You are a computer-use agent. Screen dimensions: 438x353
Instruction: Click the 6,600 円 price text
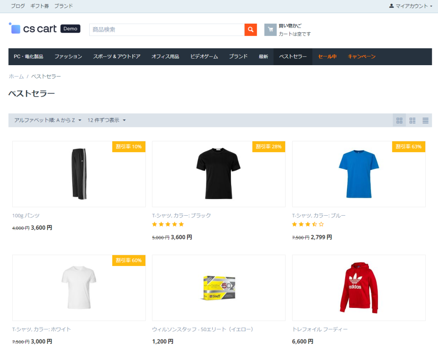click(303, 342)
